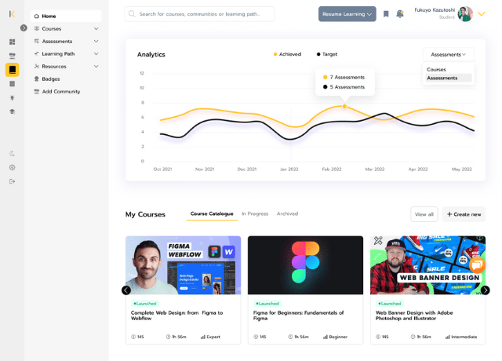Click the logout icon in rail
The height and width of the screenshot is (361, 502).
(x=13, y=181)
